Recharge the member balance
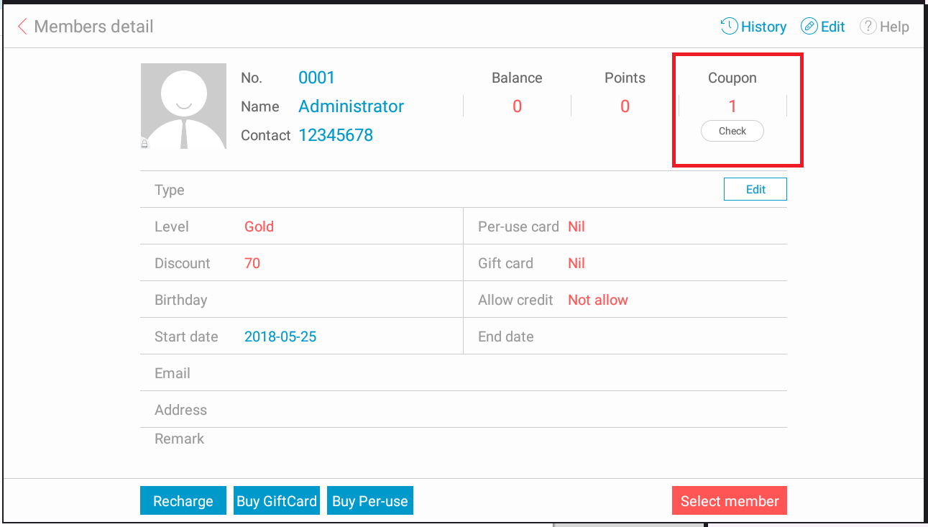The height and width of the screenshot is (527, 928). [183, 501]
